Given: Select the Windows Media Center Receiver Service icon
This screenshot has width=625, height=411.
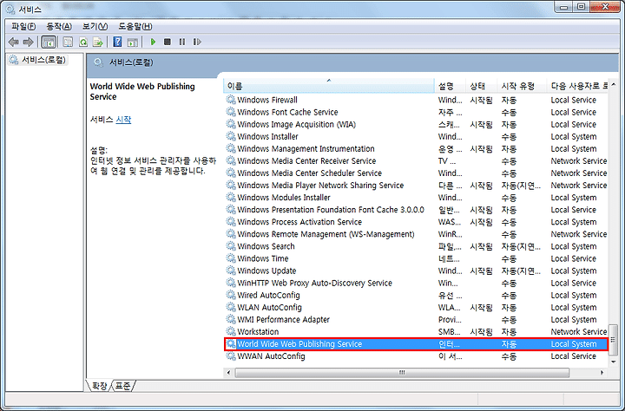Looking at the screenshot, I should coord(231,161).
